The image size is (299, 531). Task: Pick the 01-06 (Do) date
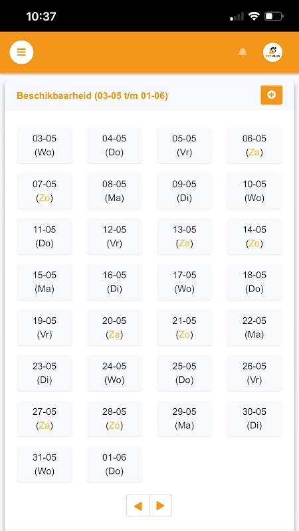[x=114, y=464]
